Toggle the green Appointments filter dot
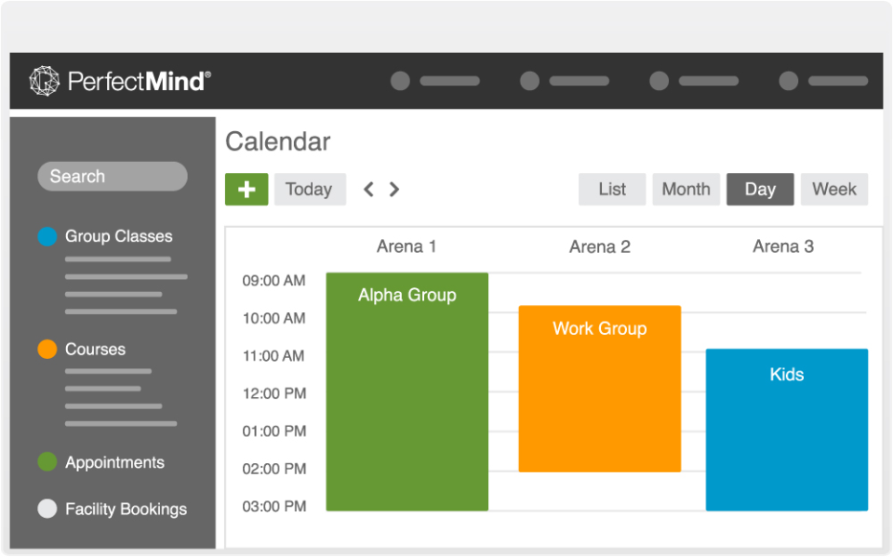Image resolution: width=893 pixels, height=557 pixels. pos(47,462)
